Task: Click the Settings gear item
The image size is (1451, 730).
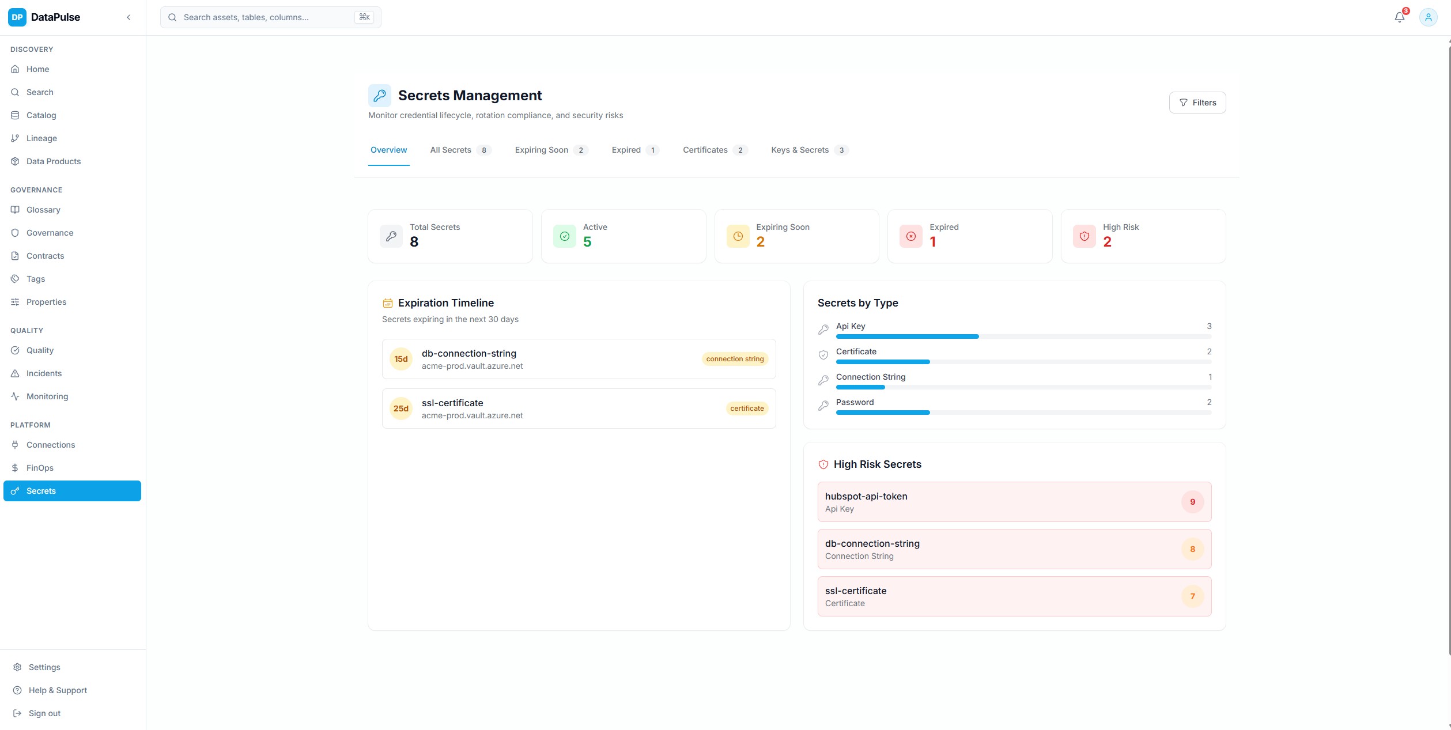Action: pyautogui.click(x=44, y=667)
